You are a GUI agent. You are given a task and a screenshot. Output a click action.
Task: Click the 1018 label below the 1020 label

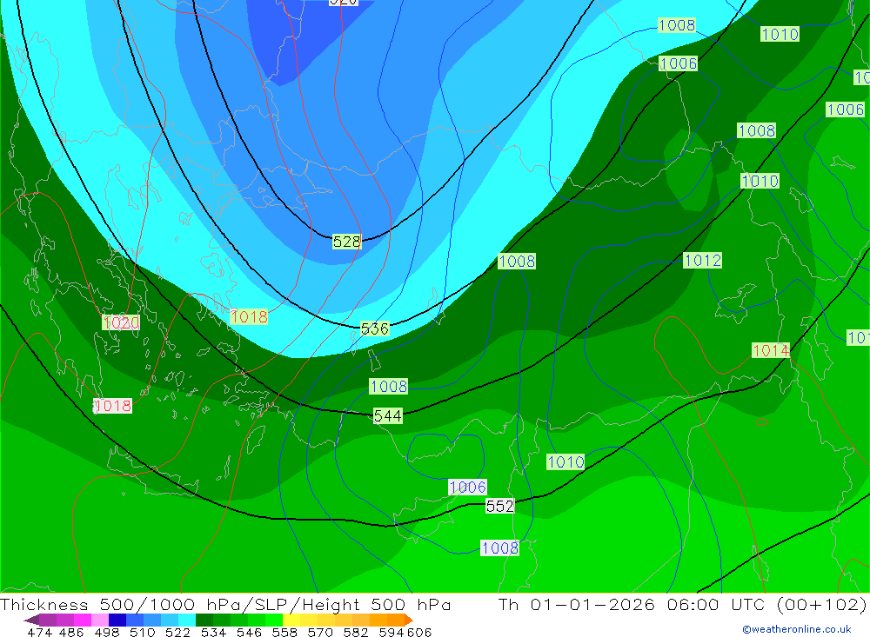(112, 406)
